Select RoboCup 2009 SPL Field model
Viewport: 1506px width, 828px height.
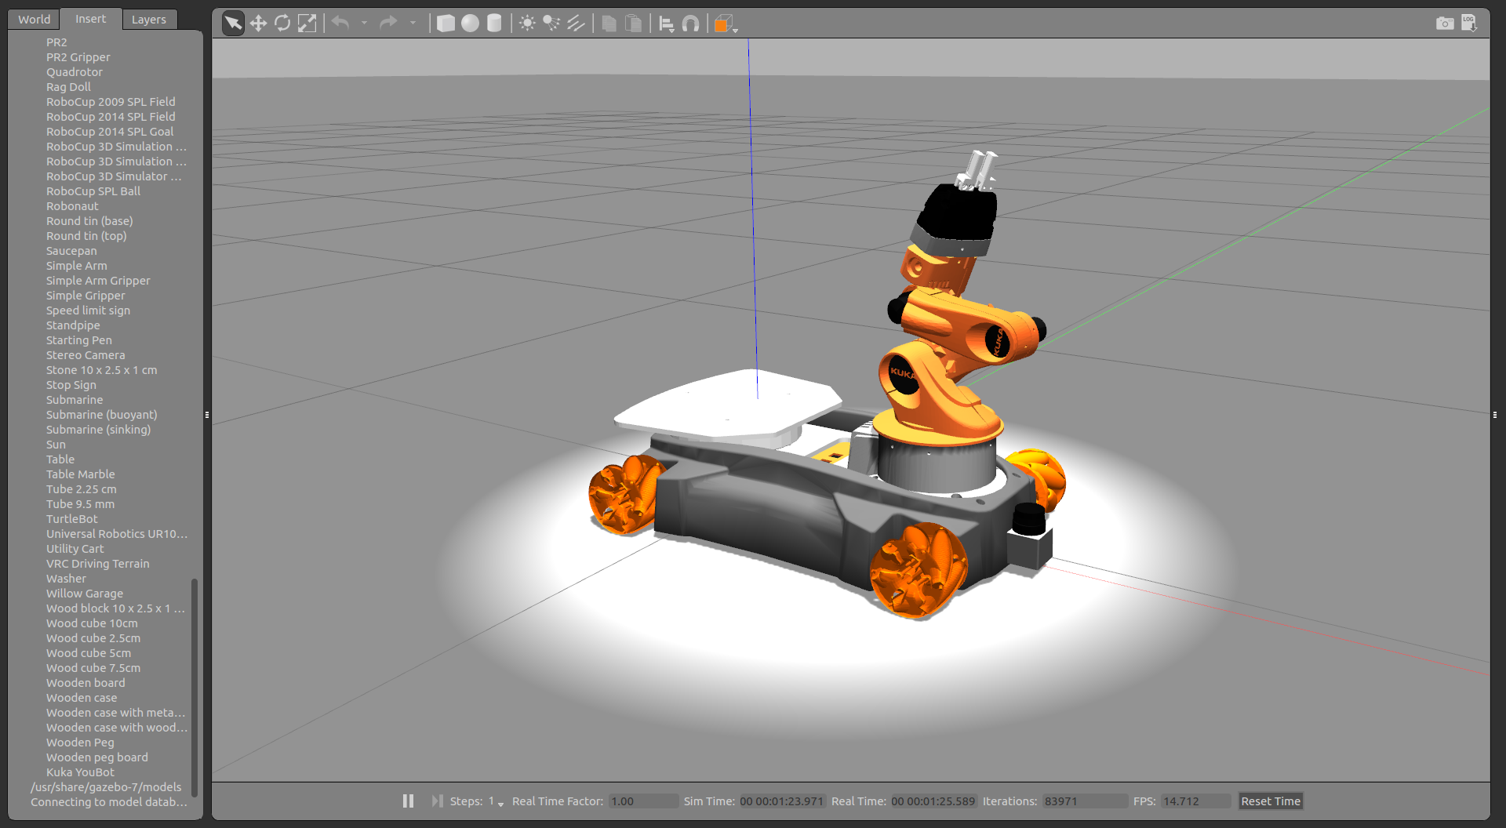pos(111,102)
